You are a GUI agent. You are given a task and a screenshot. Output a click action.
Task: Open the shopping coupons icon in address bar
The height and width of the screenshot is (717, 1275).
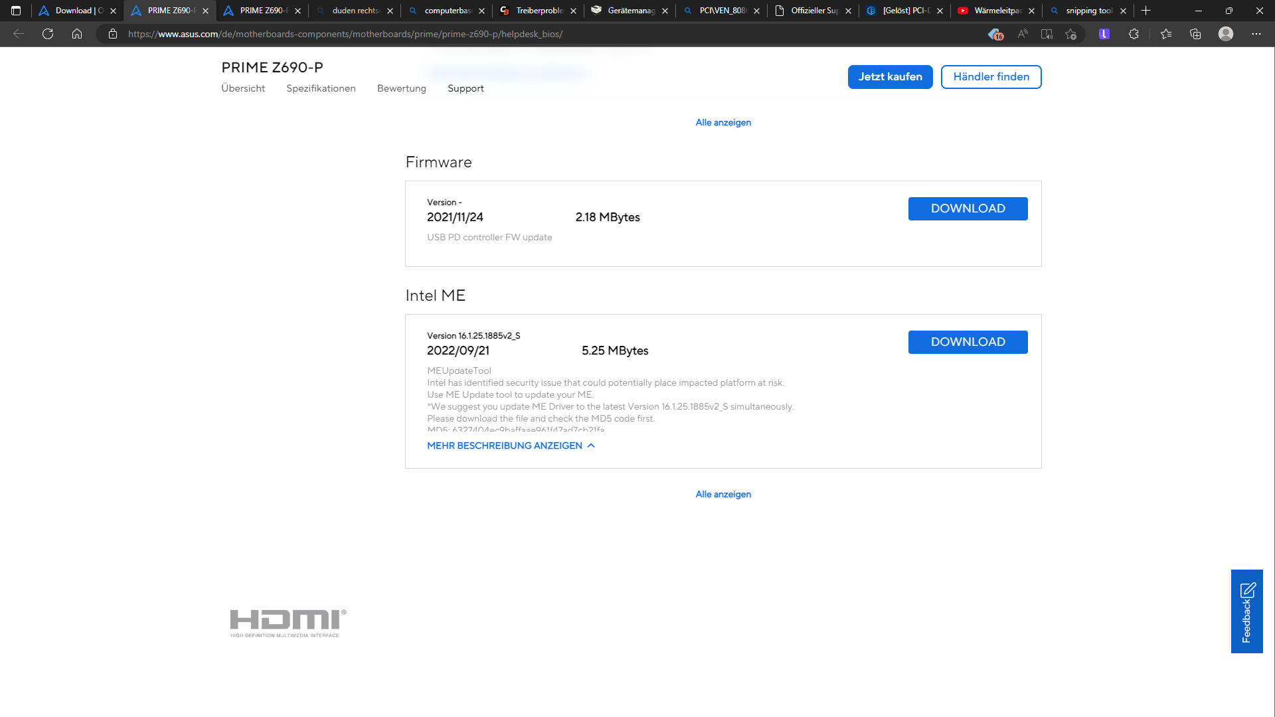click(995, 34)
